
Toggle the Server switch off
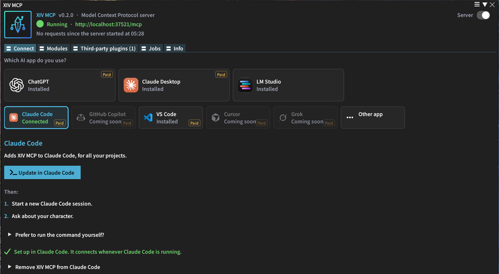[483, 15]
